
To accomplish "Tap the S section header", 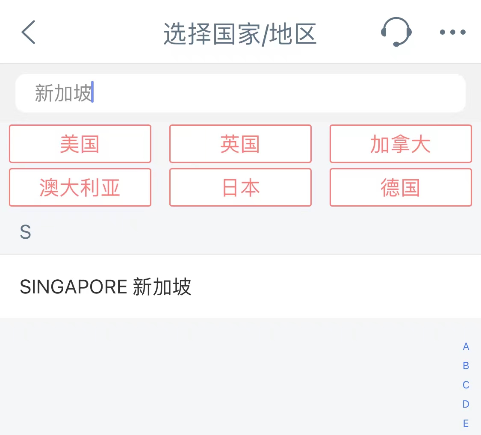I will 26,232.
